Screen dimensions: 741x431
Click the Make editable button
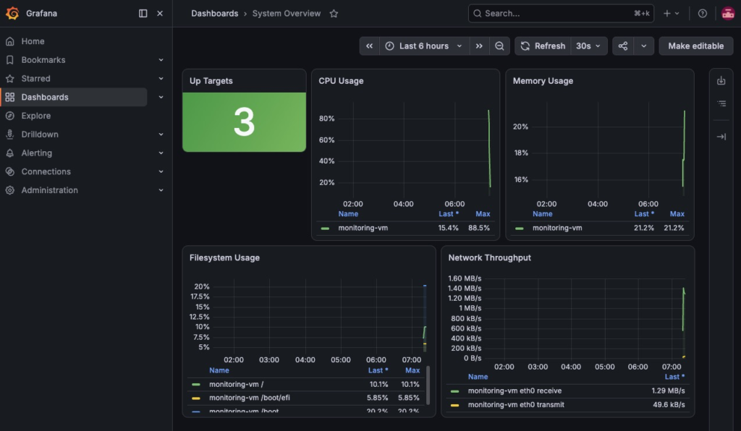(695, 46)
